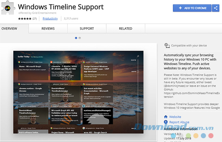This screenshot has width=222, height=142.
Task: Click the extension screenshot preview image
Action: pyautogui.click(x=78, y=92)
